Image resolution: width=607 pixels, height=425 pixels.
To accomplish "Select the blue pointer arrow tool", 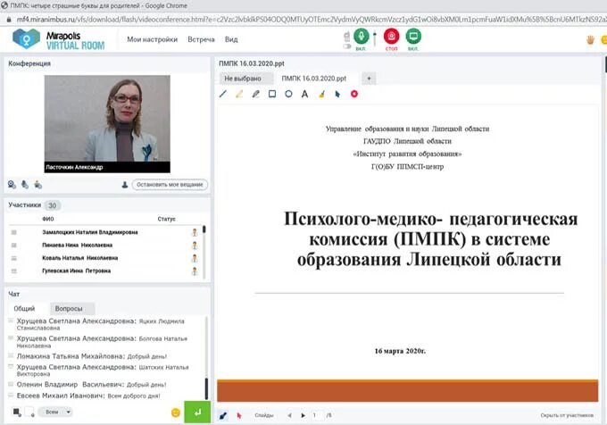I will (337, 94).
